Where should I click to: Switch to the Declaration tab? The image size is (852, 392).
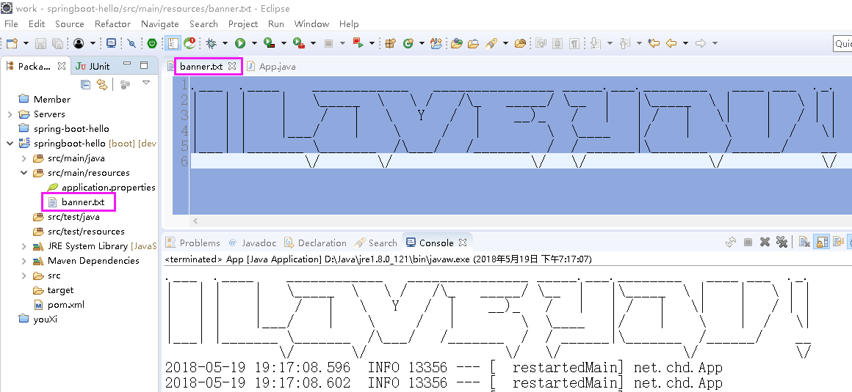point(315,243)
